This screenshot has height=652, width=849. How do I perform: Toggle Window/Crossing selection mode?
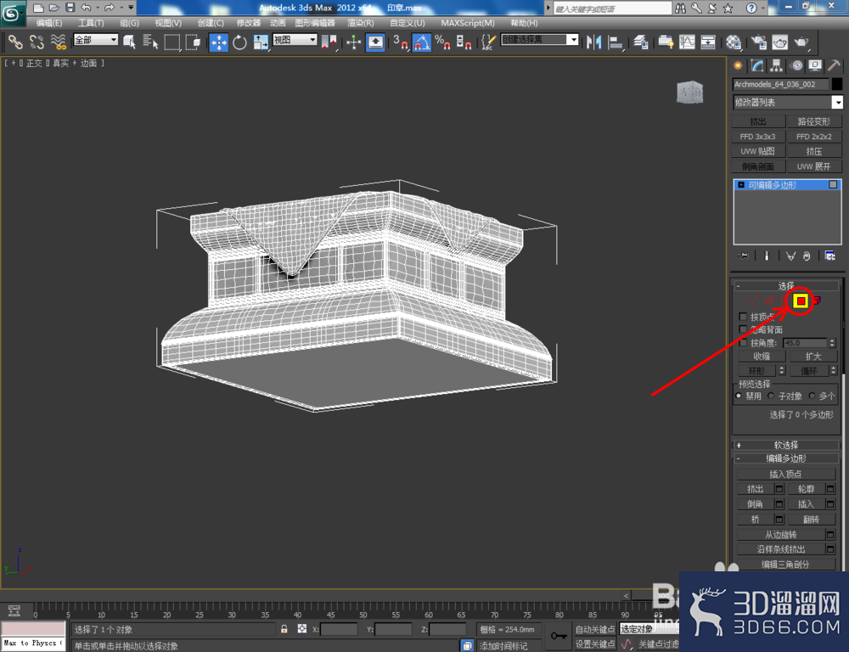193,42
